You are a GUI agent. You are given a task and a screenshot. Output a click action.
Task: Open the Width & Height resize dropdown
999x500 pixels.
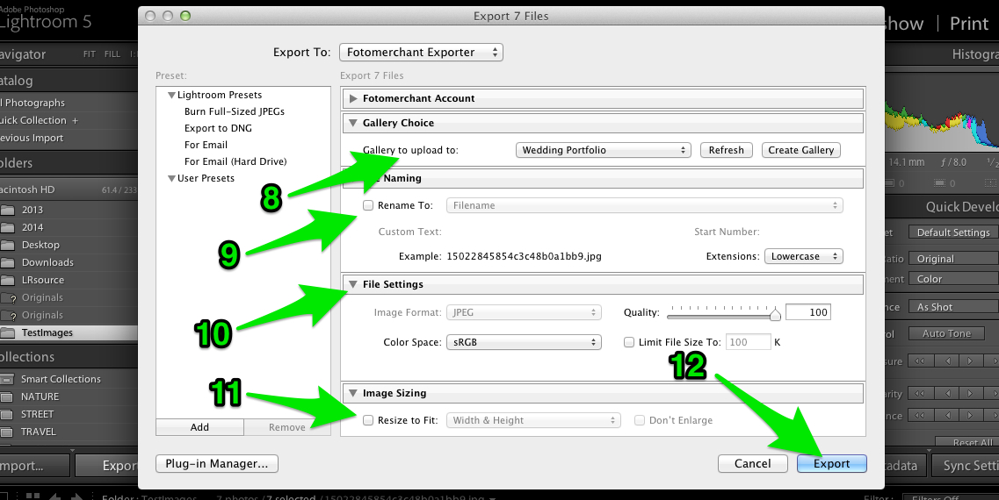coord(533,420)
